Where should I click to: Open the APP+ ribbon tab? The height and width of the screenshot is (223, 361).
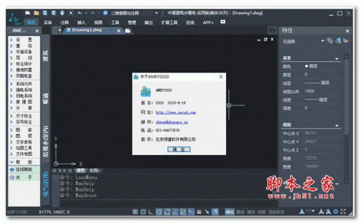click(x=208, y=22)
